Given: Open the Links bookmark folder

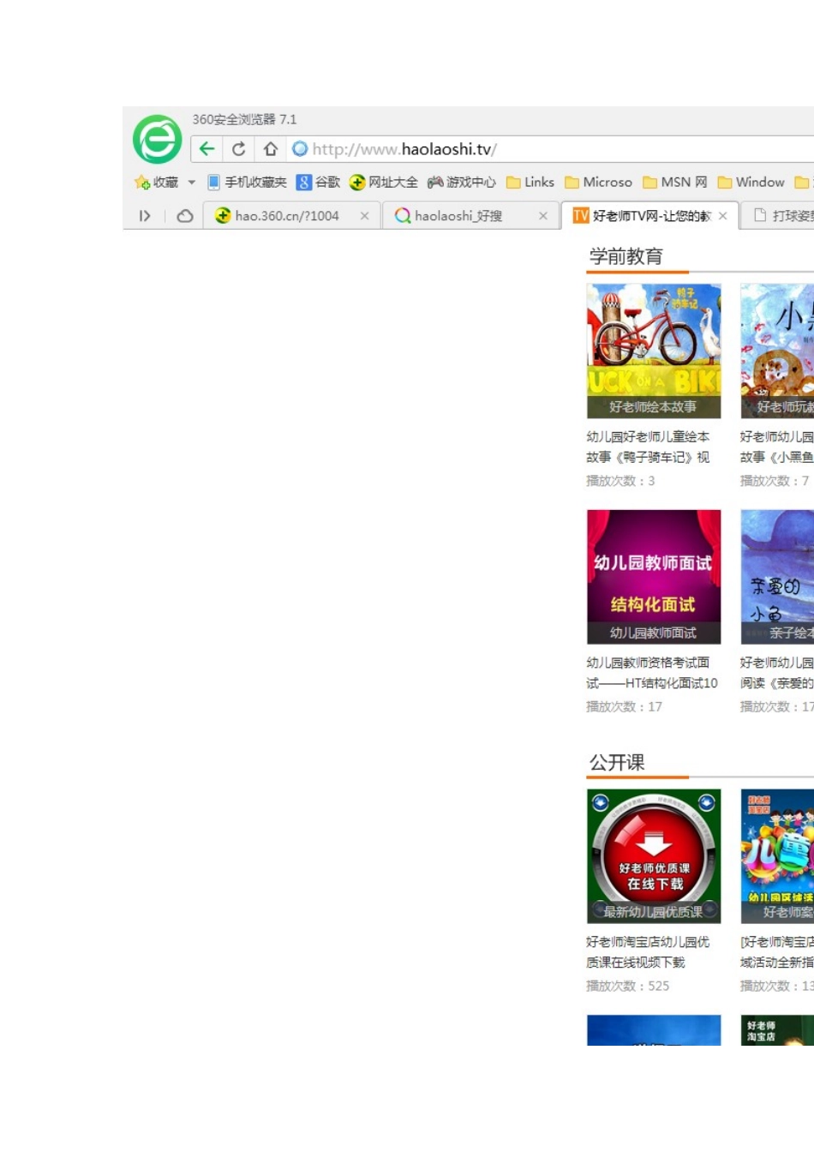Looking at the screenshot, I should (x=530, y=183).
